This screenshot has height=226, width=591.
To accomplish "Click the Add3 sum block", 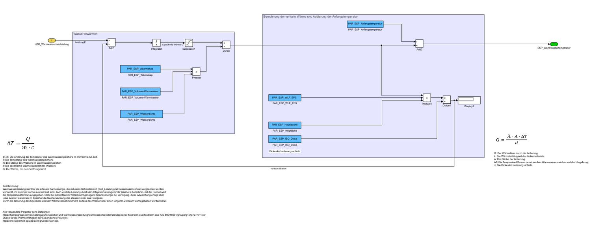I will pyautogui.click(x=419, y=43).
